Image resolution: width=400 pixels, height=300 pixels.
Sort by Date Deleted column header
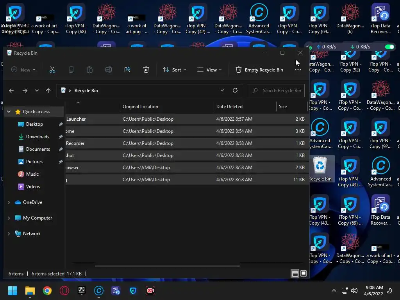(x=245, y=107)
